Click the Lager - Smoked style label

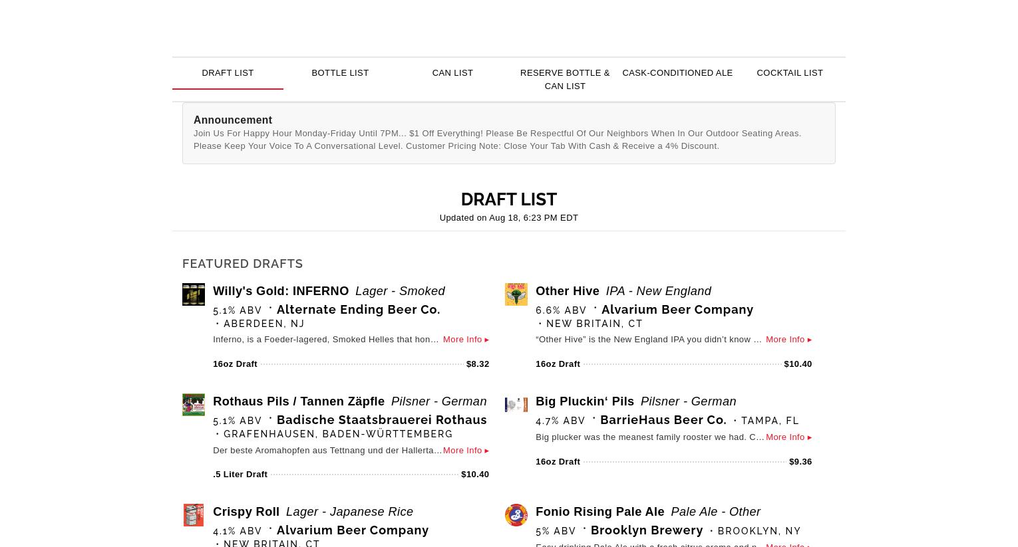[x=400, y=291]
